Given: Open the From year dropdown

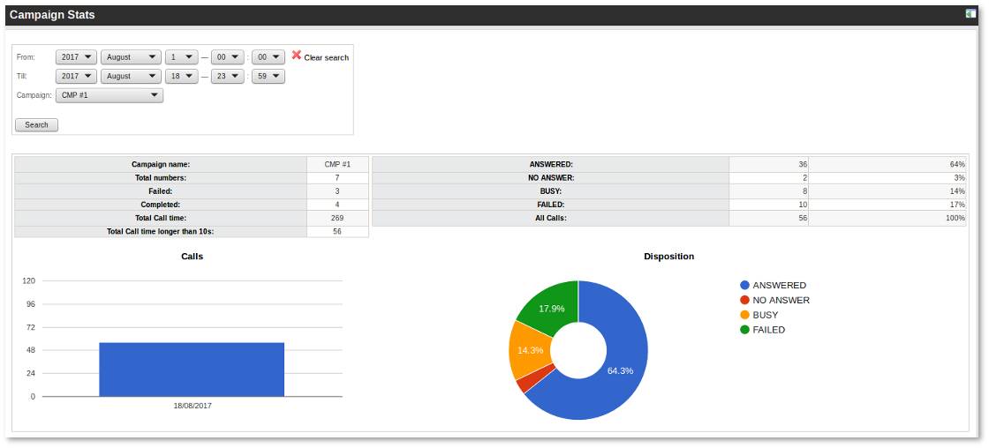Looking at the screenshot, I should coord(76,56).
